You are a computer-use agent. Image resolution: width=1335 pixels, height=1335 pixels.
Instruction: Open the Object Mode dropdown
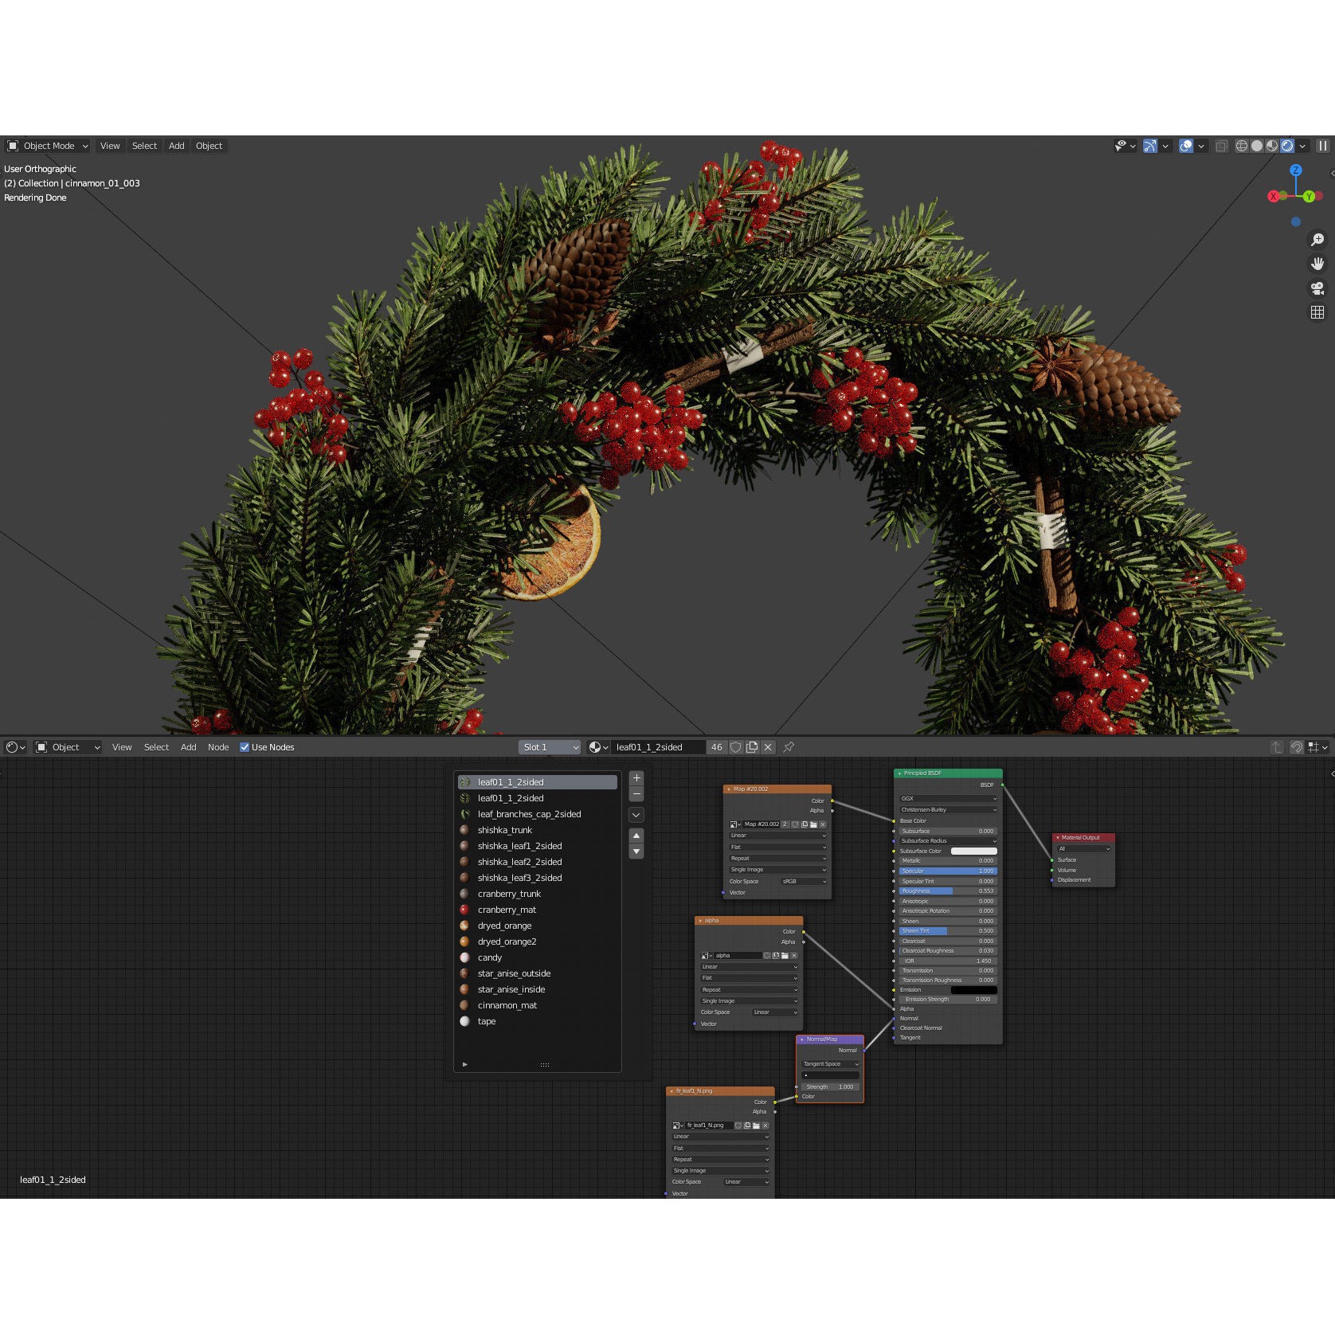point(48,146)
